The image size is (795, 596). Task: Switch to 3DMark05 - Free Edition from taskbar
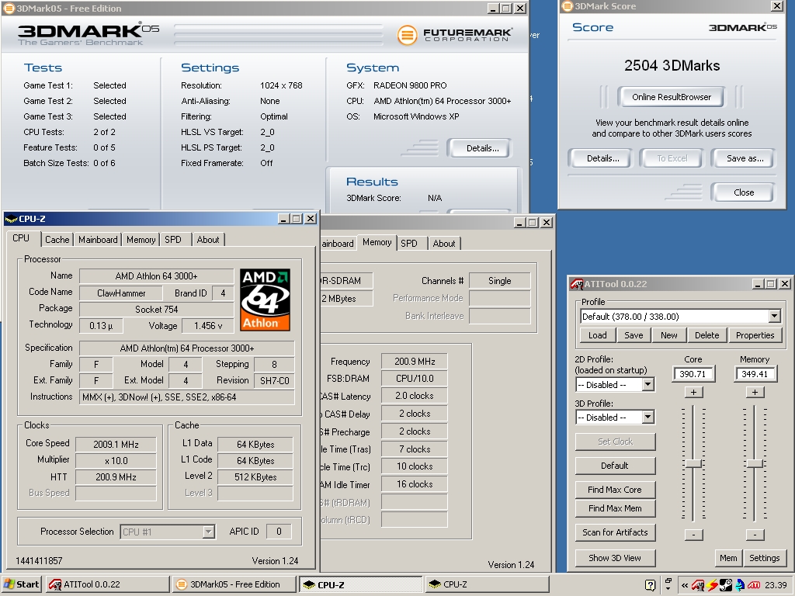coord(234,584)
